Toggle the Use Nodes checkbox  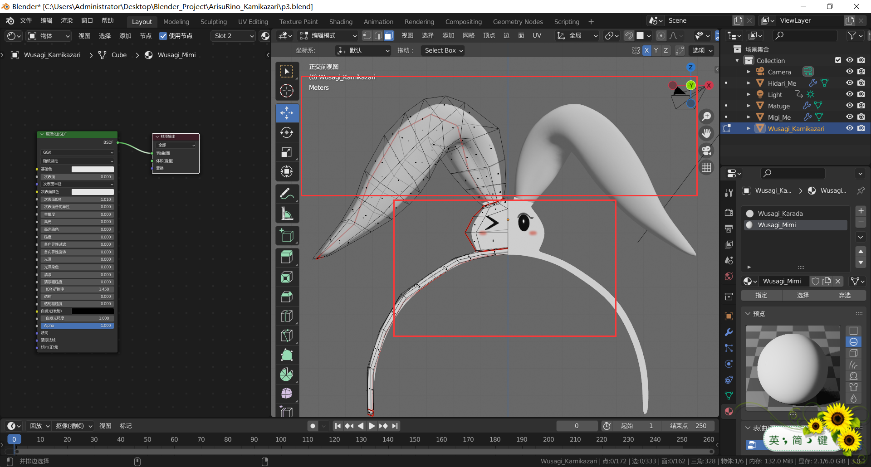[163, 36]
